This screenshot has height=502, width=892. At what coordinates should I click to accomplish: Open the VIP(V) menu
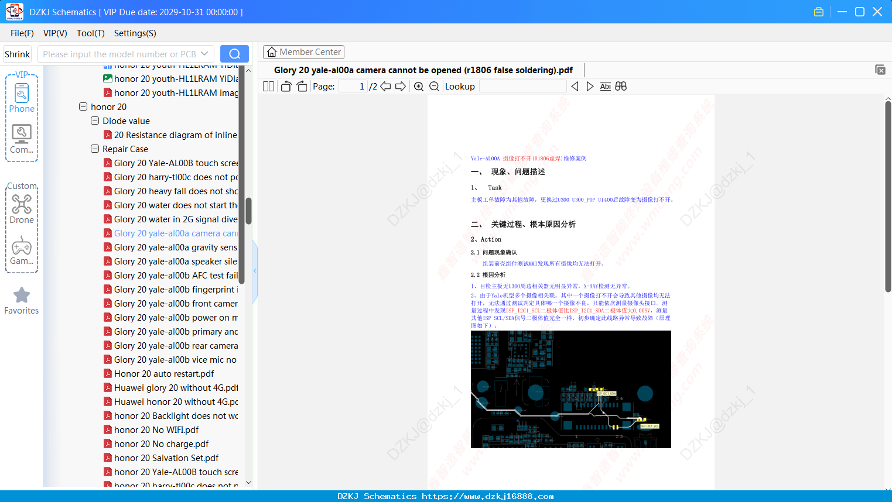55,33
